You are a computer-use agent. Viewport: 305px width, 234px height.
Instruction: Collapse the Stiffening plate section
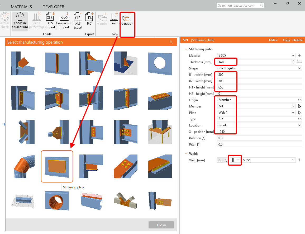coord(186,49)
